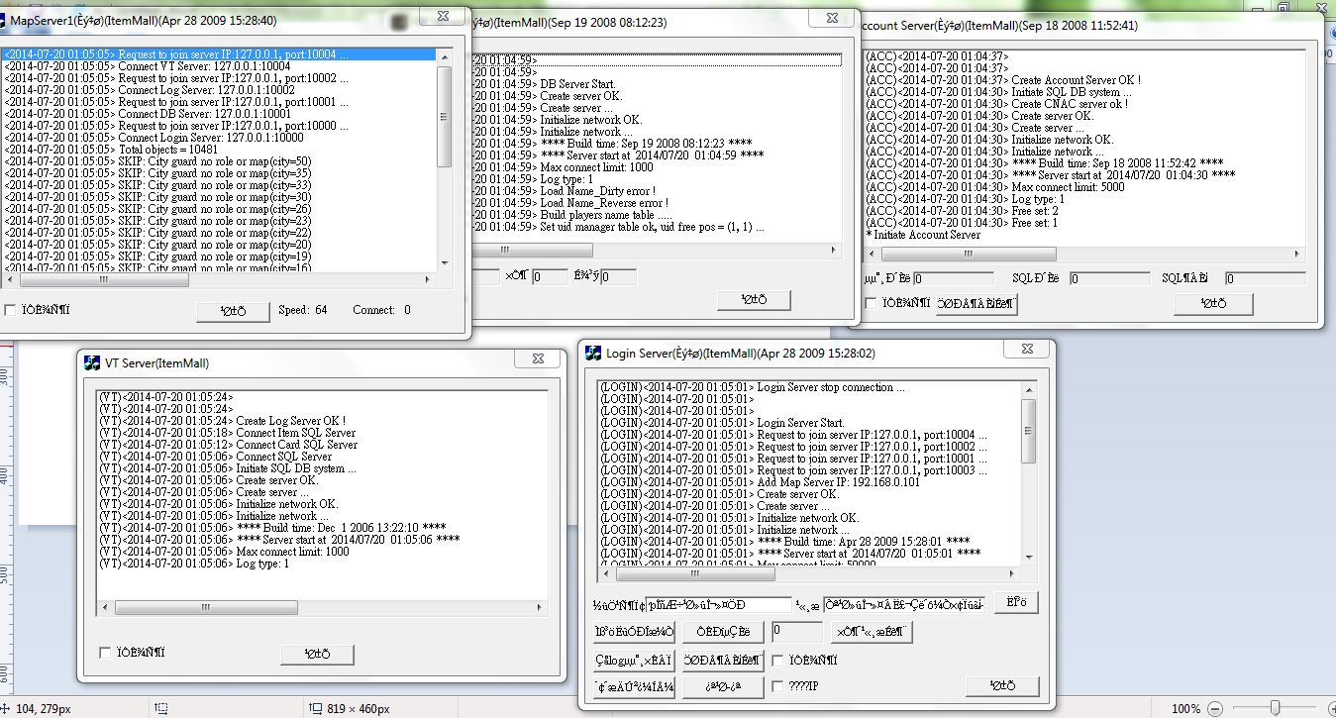Click the Login Server button right of the 0 field

pyautogui.click(x=871, y=632)
